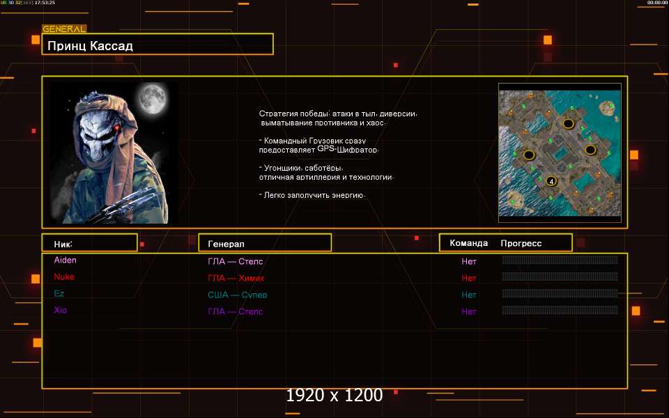669x418 pixels.
Task: Click the 'Угонщики, саботёры' text line
Action: (x=301, y=168)
